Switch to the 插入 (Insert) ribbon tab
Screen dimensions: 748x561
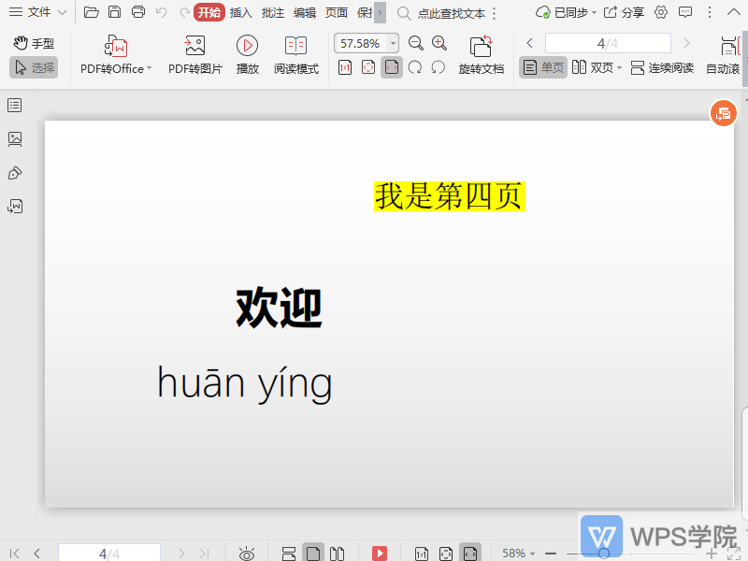pos(240,12)
